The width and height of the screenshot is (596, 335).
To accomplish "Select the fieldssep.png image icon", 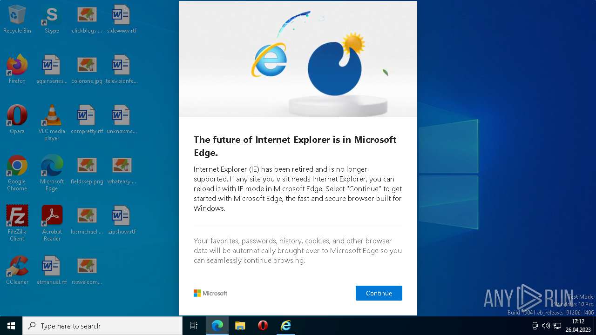I will tap(87, 170).
